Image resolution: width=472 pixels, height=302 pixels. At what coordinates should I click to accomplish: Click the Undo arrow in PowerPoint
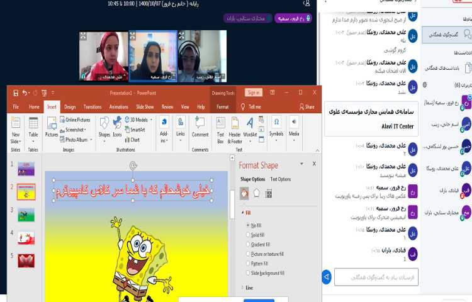click(25, 93)
